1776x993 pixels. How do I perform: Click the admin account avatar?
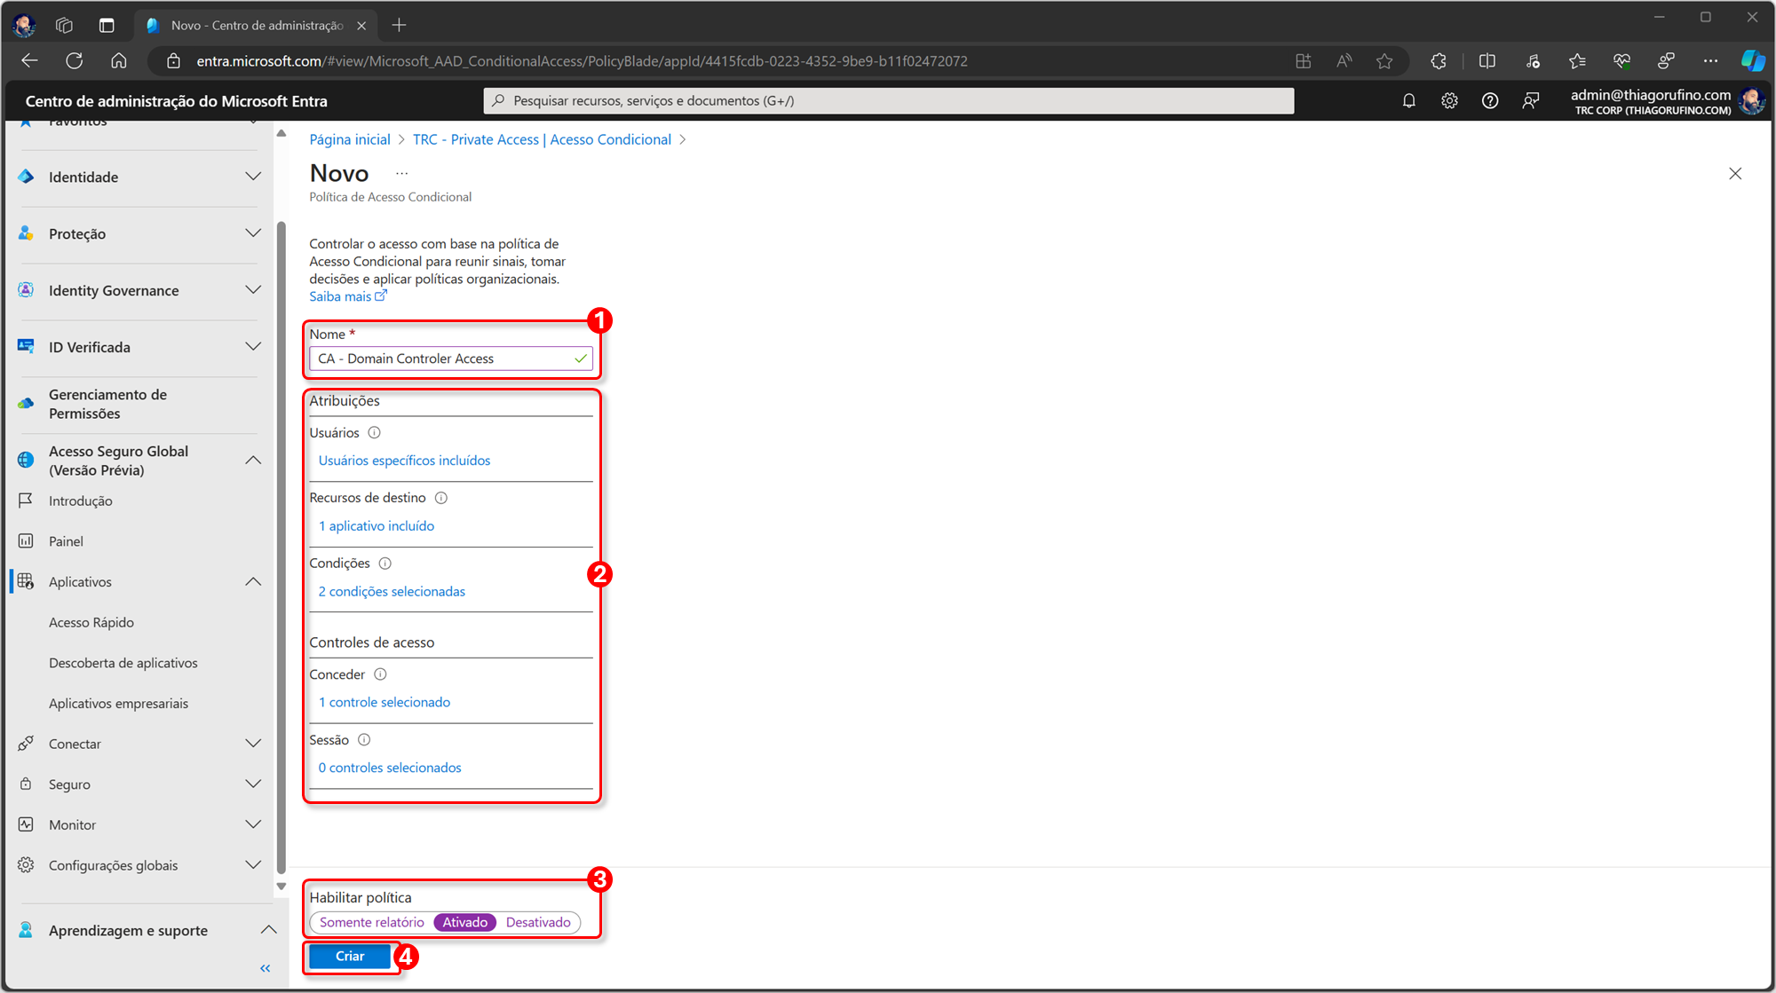1752,101
